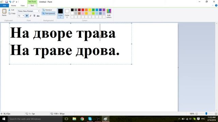Open the File menu
218x122 pixels.
(x=4, y=5)
